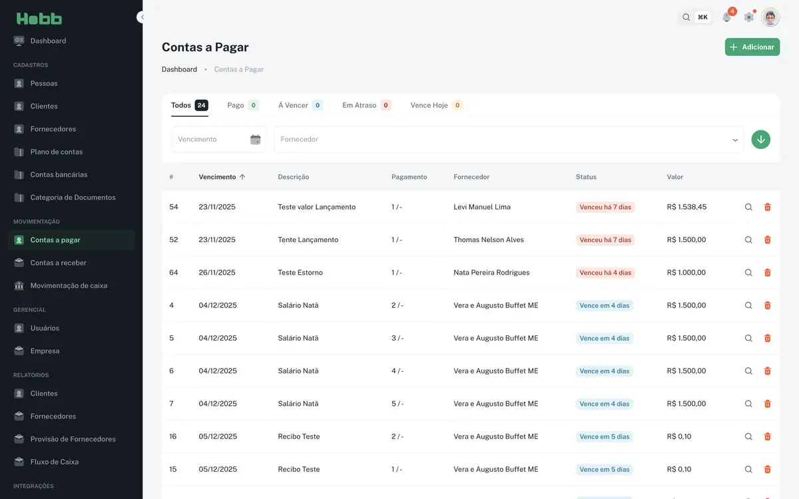Open the Fornecedor dropdown
The image size is (799, 499).
(x=734, y=139)
